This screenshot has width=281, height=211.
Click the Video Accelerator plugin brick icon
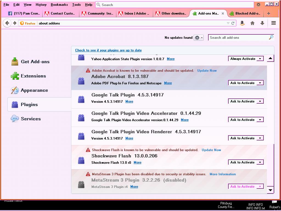coord(81,118)
